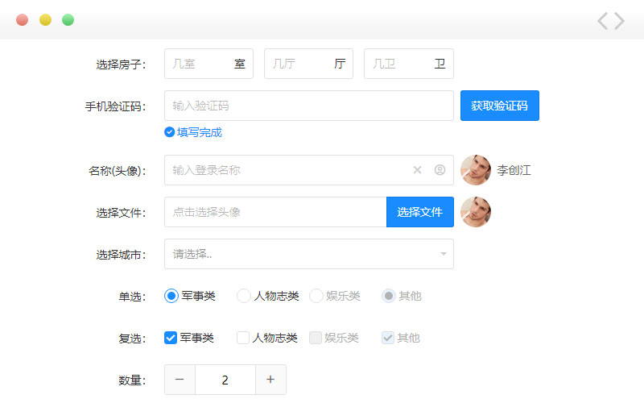Image resolution: width=644 pixels, height=403 pixels.
Task: Click the 数量: label
Action: coord(132,380)
